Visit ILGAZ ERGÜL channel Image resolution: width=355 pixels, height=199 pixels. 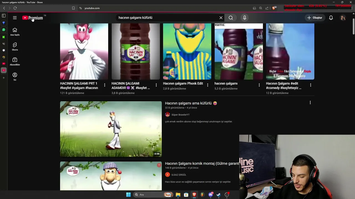coord(179,175)
